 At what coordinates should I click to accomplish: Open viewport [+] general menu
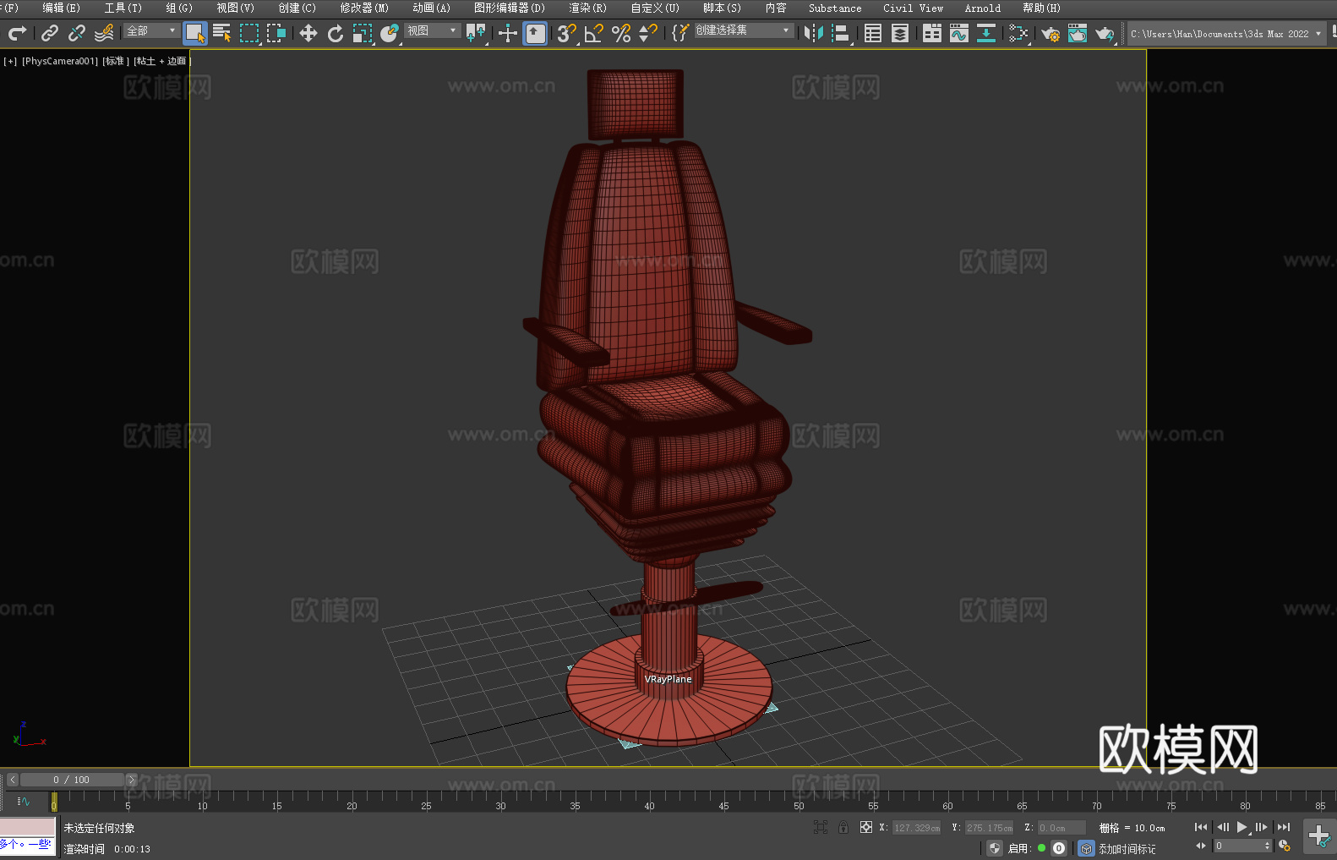(x=10, y=61)
